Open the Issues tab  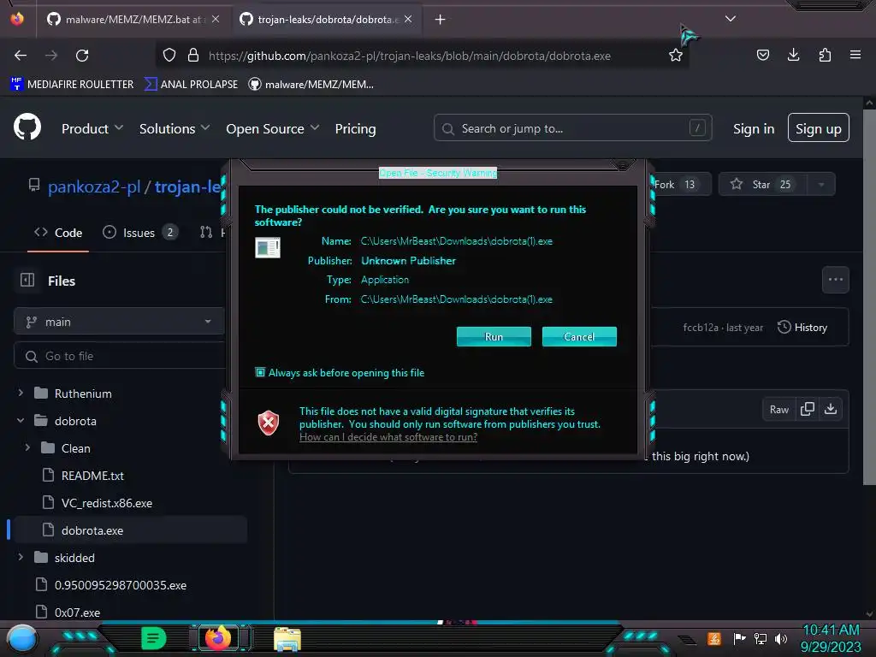click(x=140, y=233)
